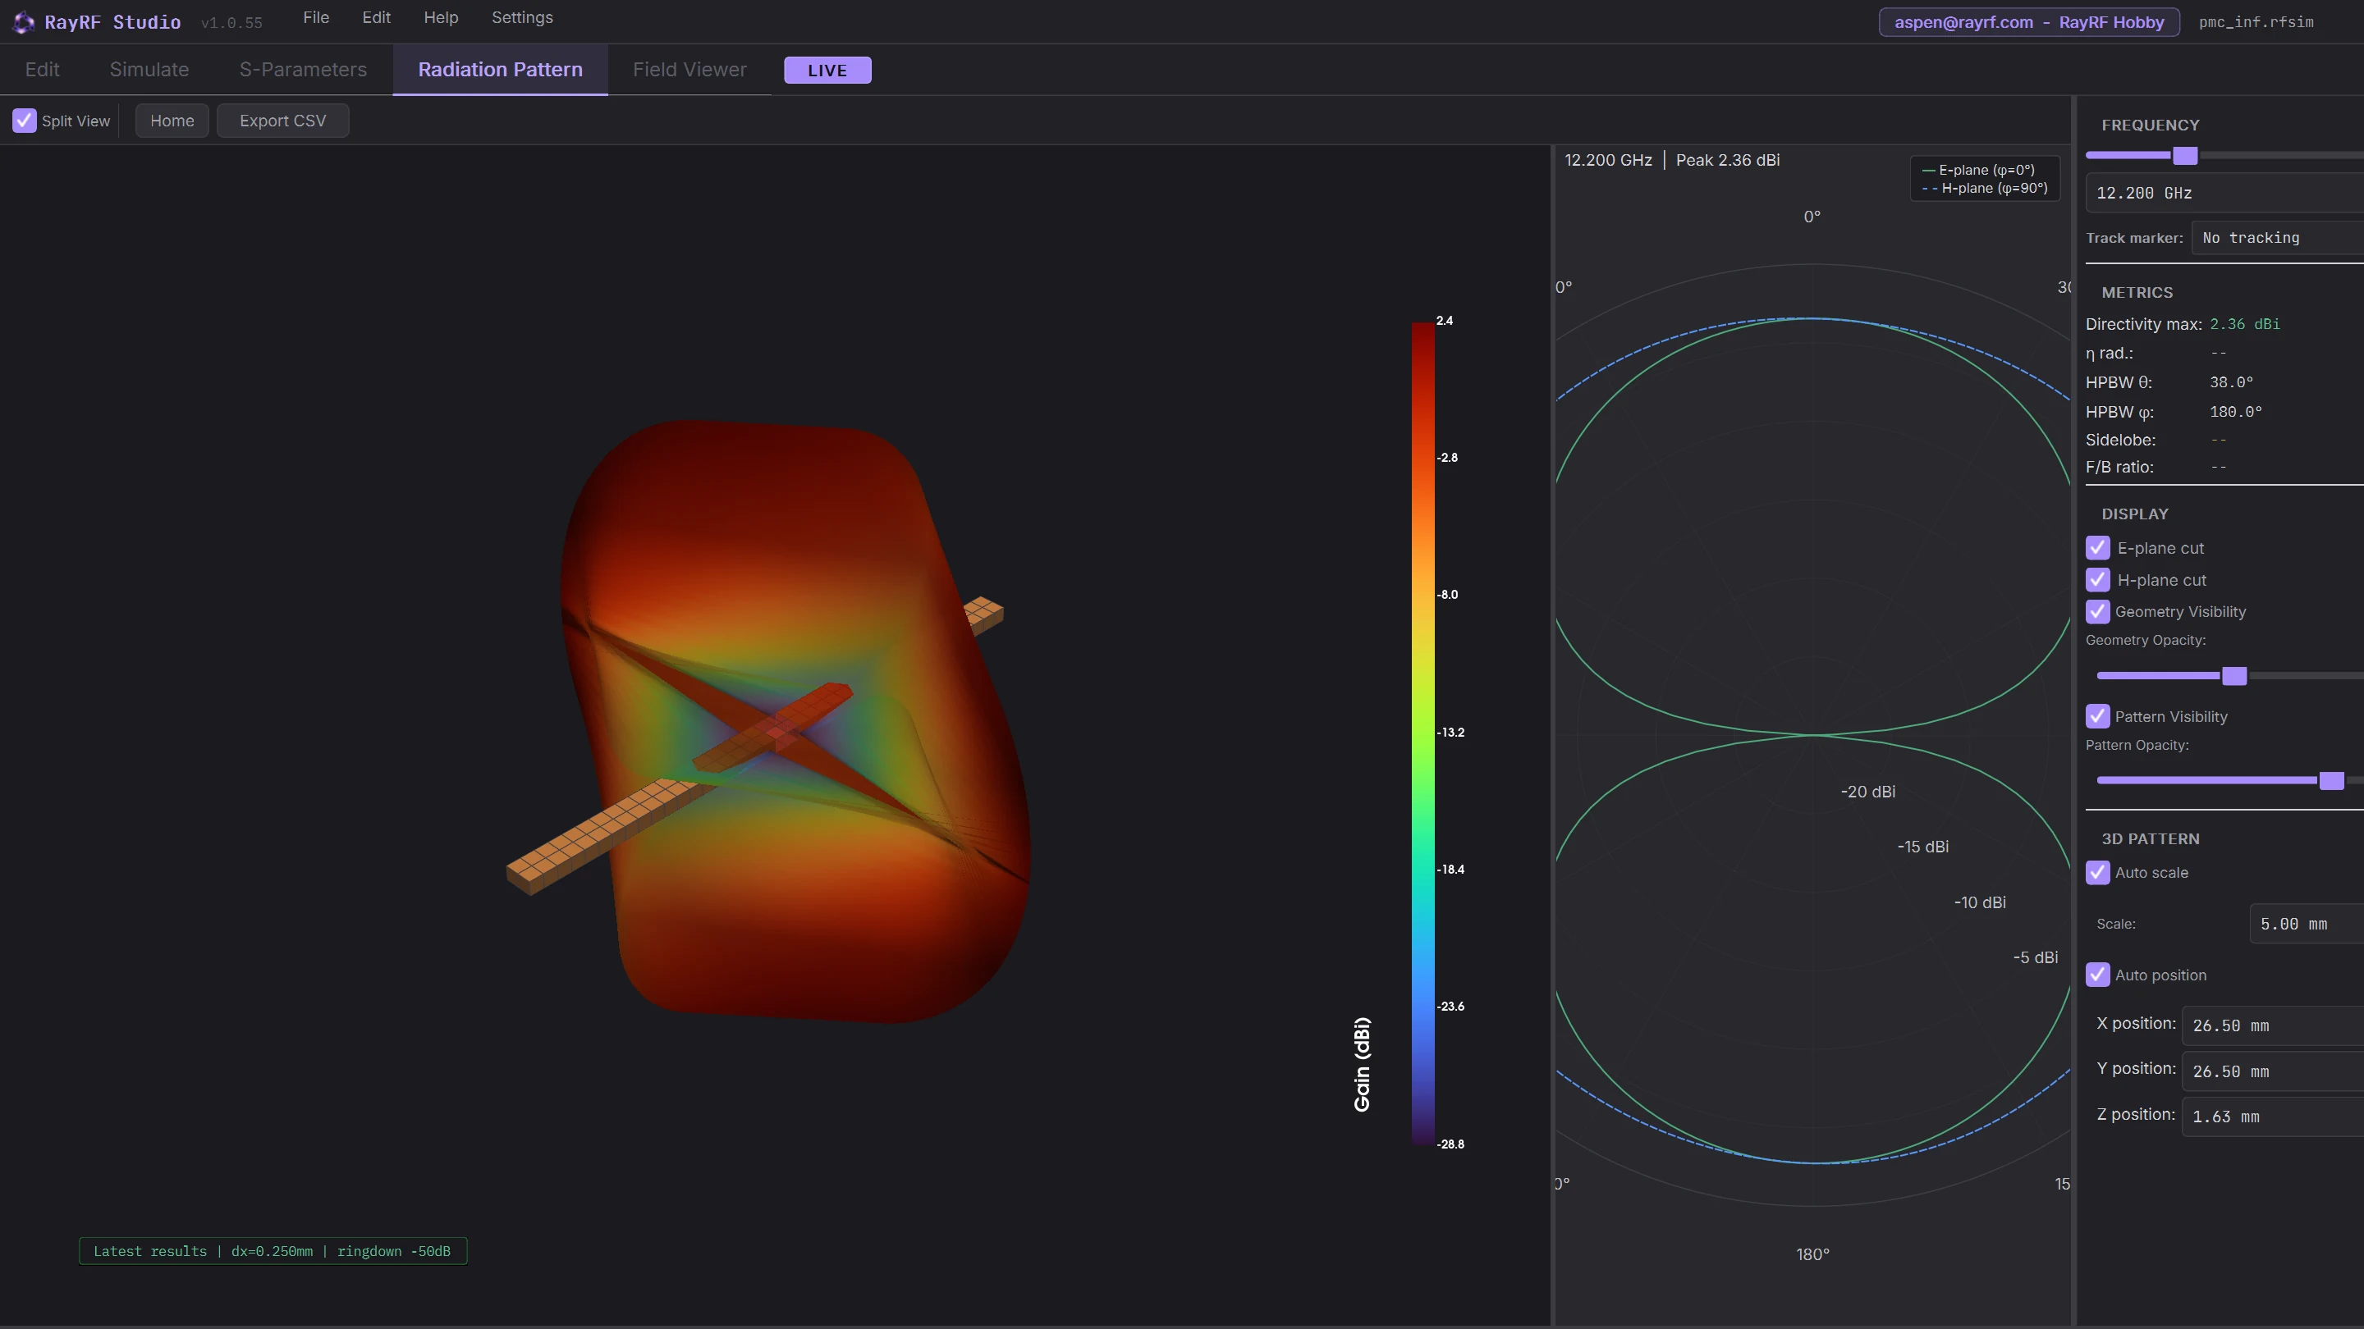
Task: Open the Track marker dropdown
Action: point(2277,238)
